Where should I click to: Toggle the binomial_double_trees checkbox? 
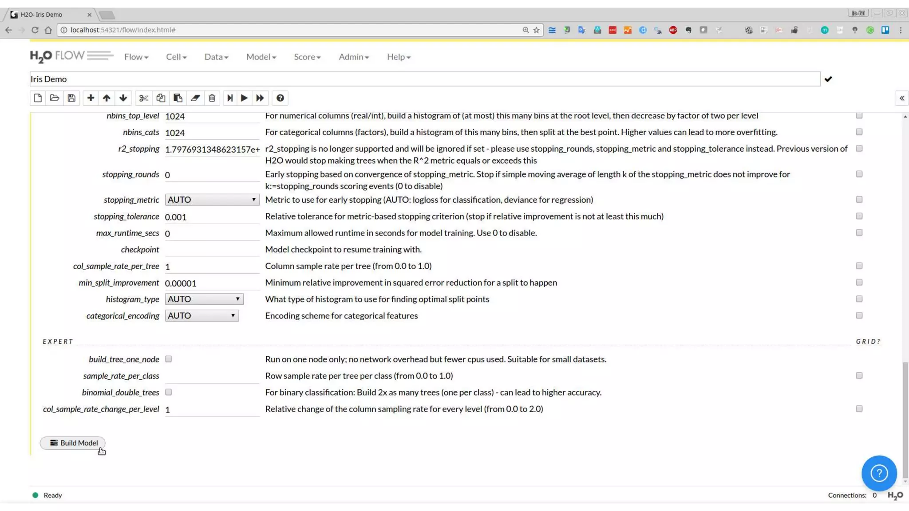(169, 392)
